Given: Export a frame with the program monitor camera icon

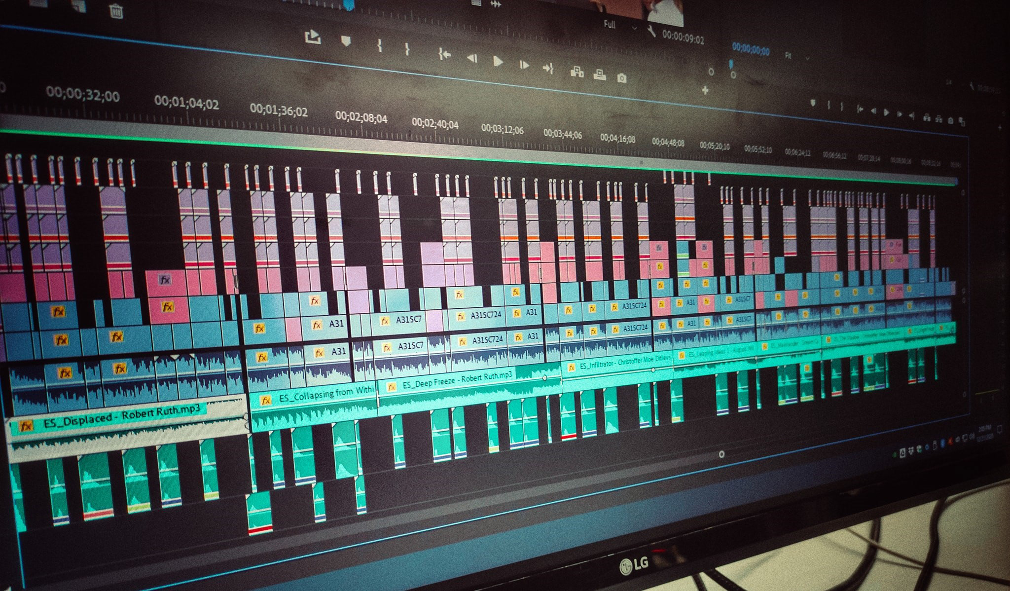Looking at the screenshot, I should pos(950,121).
